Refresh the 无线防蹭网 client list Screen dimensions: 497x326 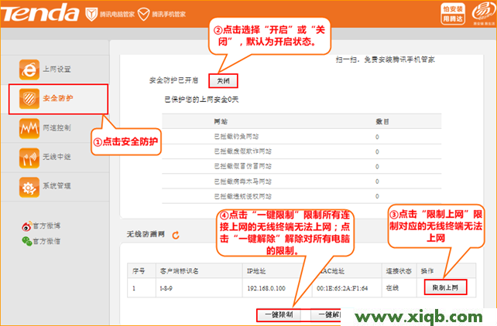[176, 234]
